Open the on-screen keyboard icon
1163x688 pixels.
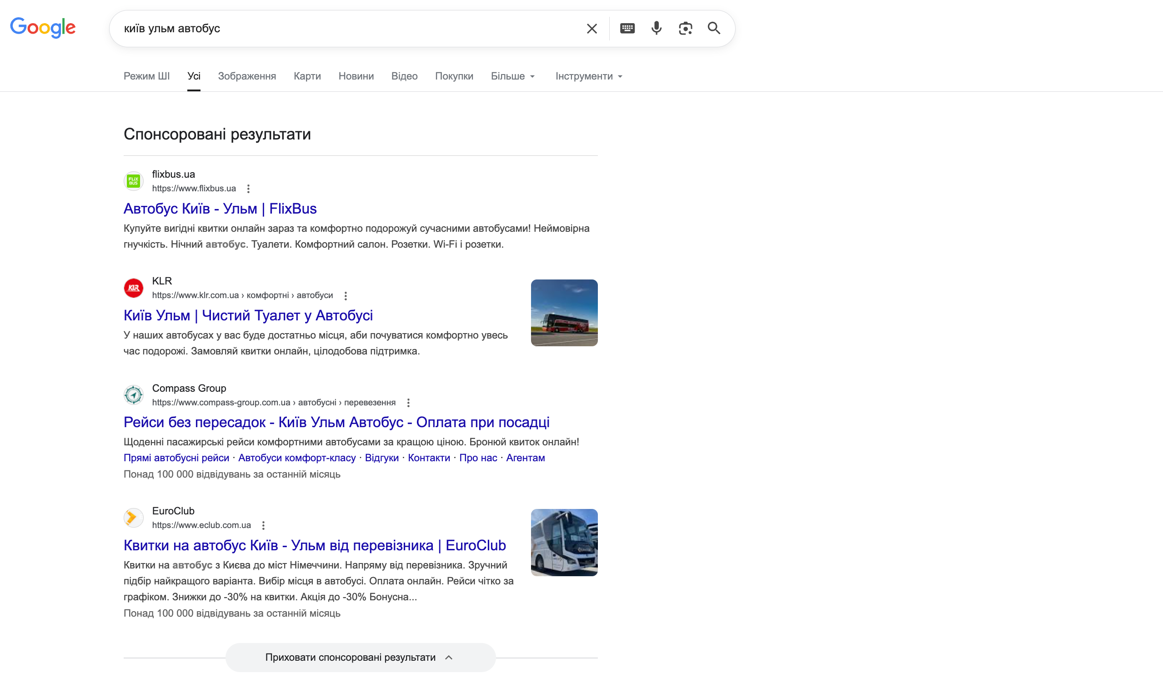click(627, 28)
